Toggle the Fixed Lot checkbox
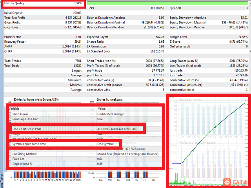The image size is (251, 188). [10, 159]
